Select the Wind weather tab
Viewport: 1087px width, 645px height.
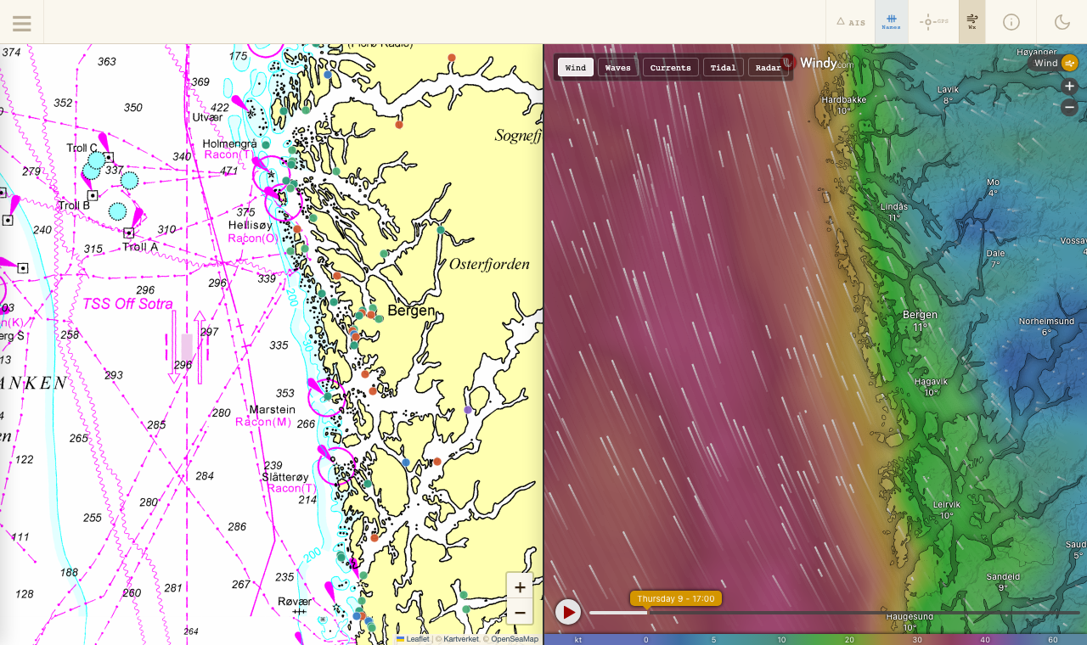576,68
